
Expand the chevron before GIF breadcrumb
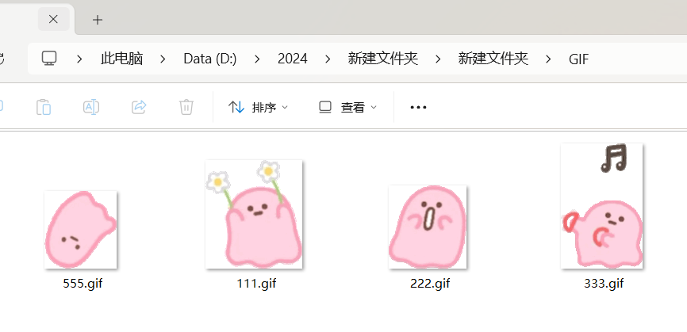click(548, 59)
